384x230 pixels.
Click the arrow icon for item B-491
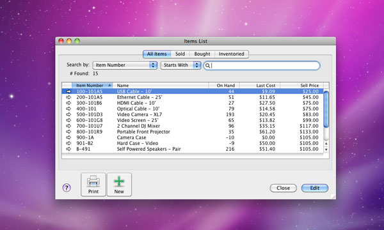[x=68, y=149]
